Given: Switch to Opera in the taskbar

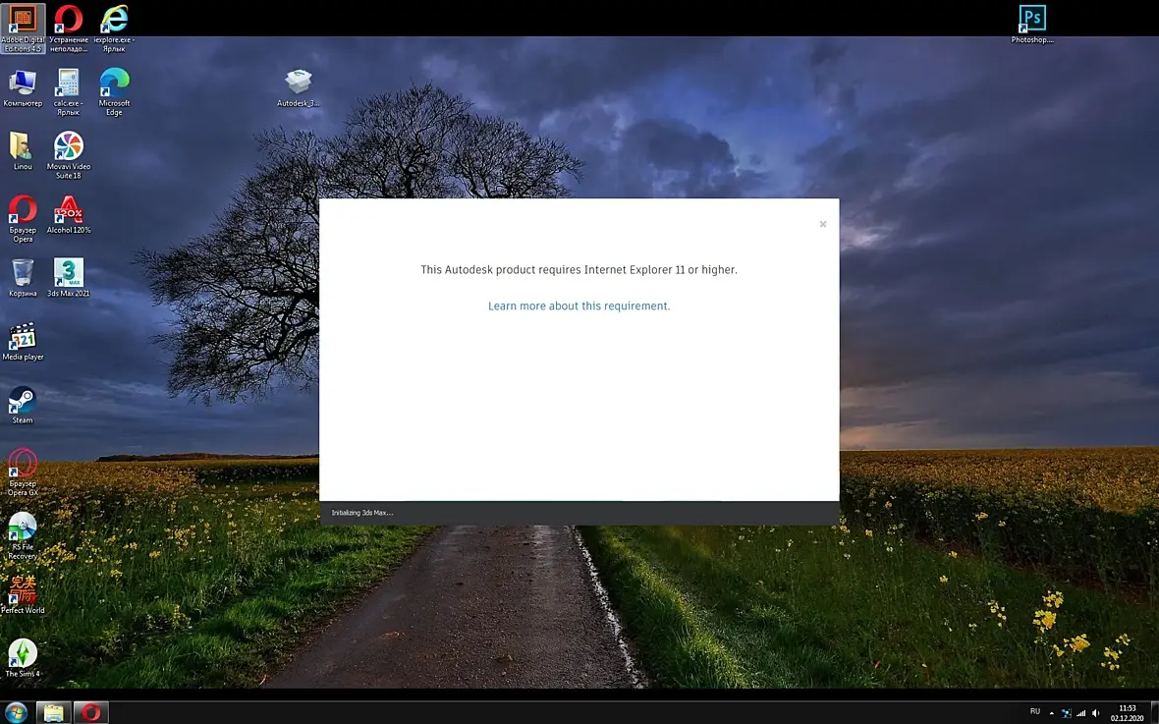Looking at the screenshot, I should (x=91, y=712).
